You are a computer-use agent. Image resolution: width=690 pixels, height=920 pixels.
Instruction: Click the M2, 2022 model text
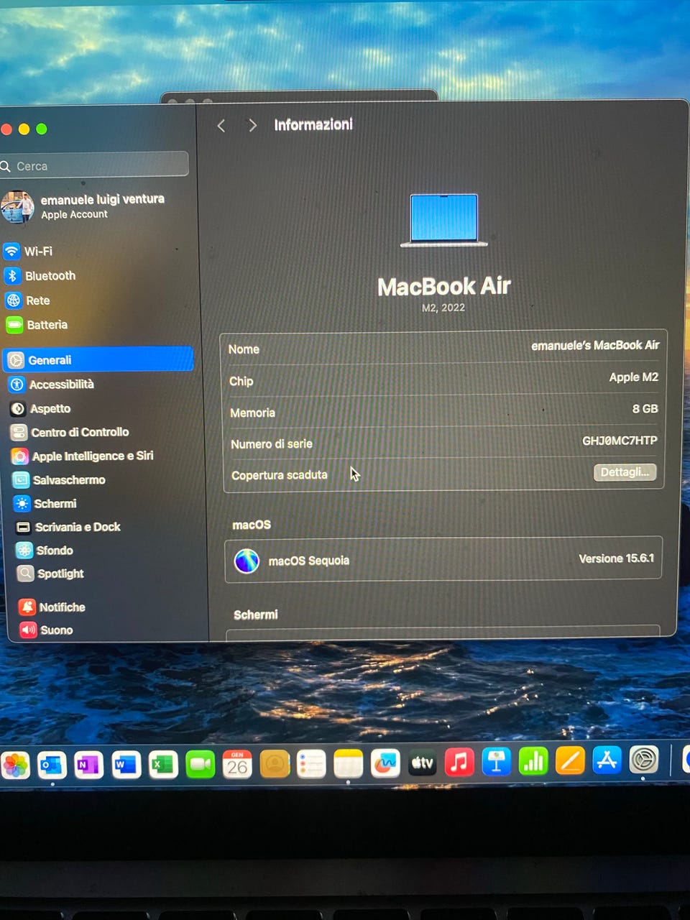(443, 308)
